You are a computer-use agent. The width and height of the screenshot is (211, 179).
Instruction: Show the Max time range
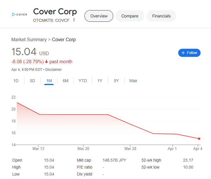click(133, 81)
